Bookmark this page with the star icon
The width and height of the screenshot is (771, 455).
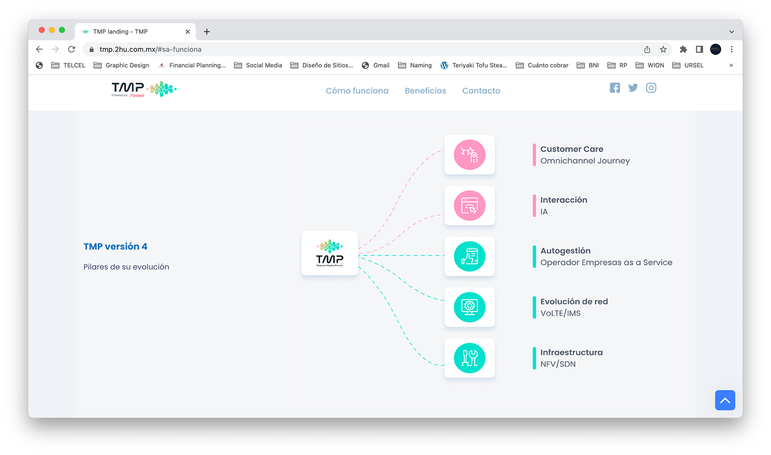tap(663, 49)
